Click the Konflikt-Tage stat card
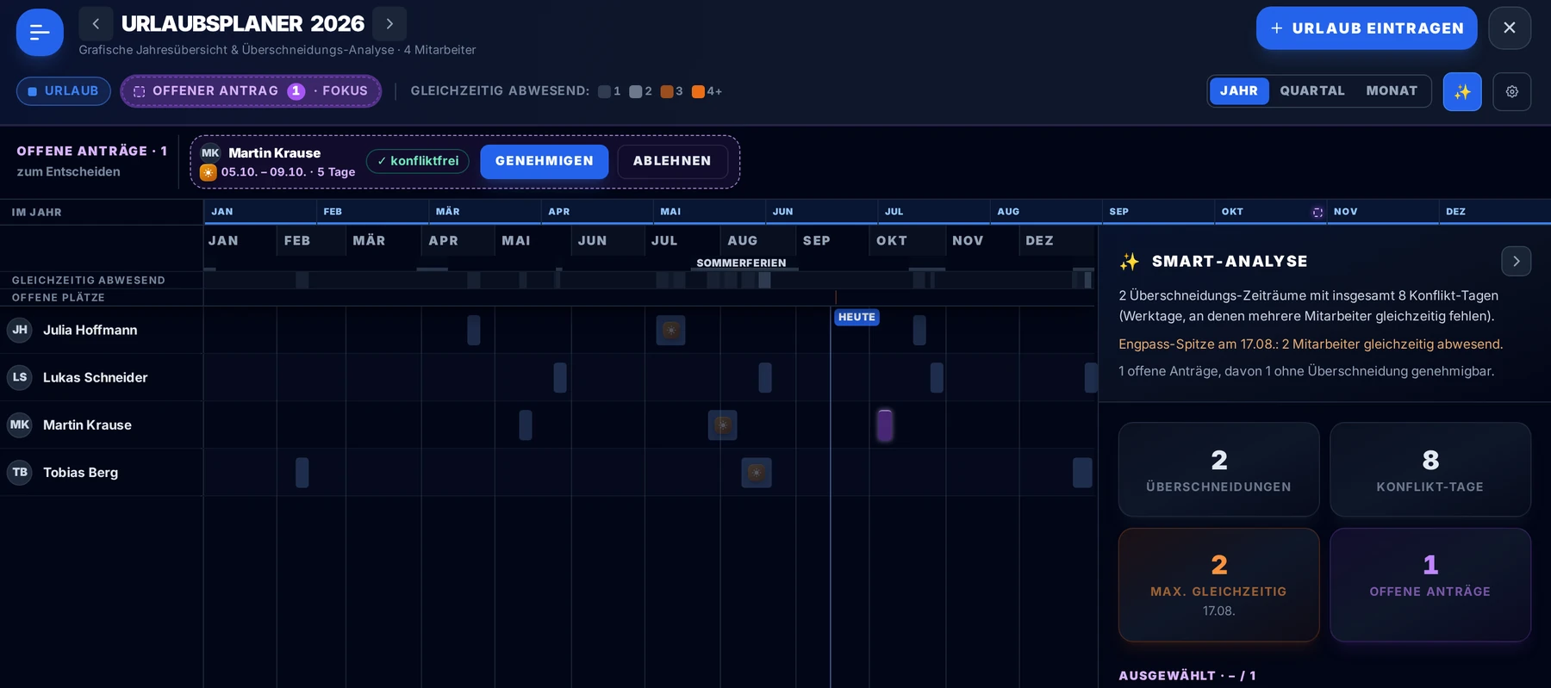 pyautogui.click(x=1430, y=469)
